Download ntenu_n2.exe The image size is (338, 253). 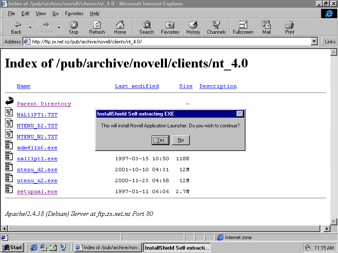click(x=37, y=181)
